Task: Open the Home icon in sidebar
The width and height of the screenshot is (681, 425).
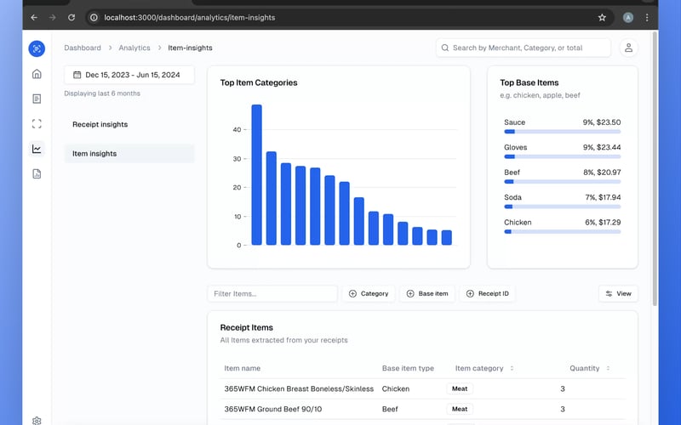Action: pyautogui.click(x=37, y=74)
